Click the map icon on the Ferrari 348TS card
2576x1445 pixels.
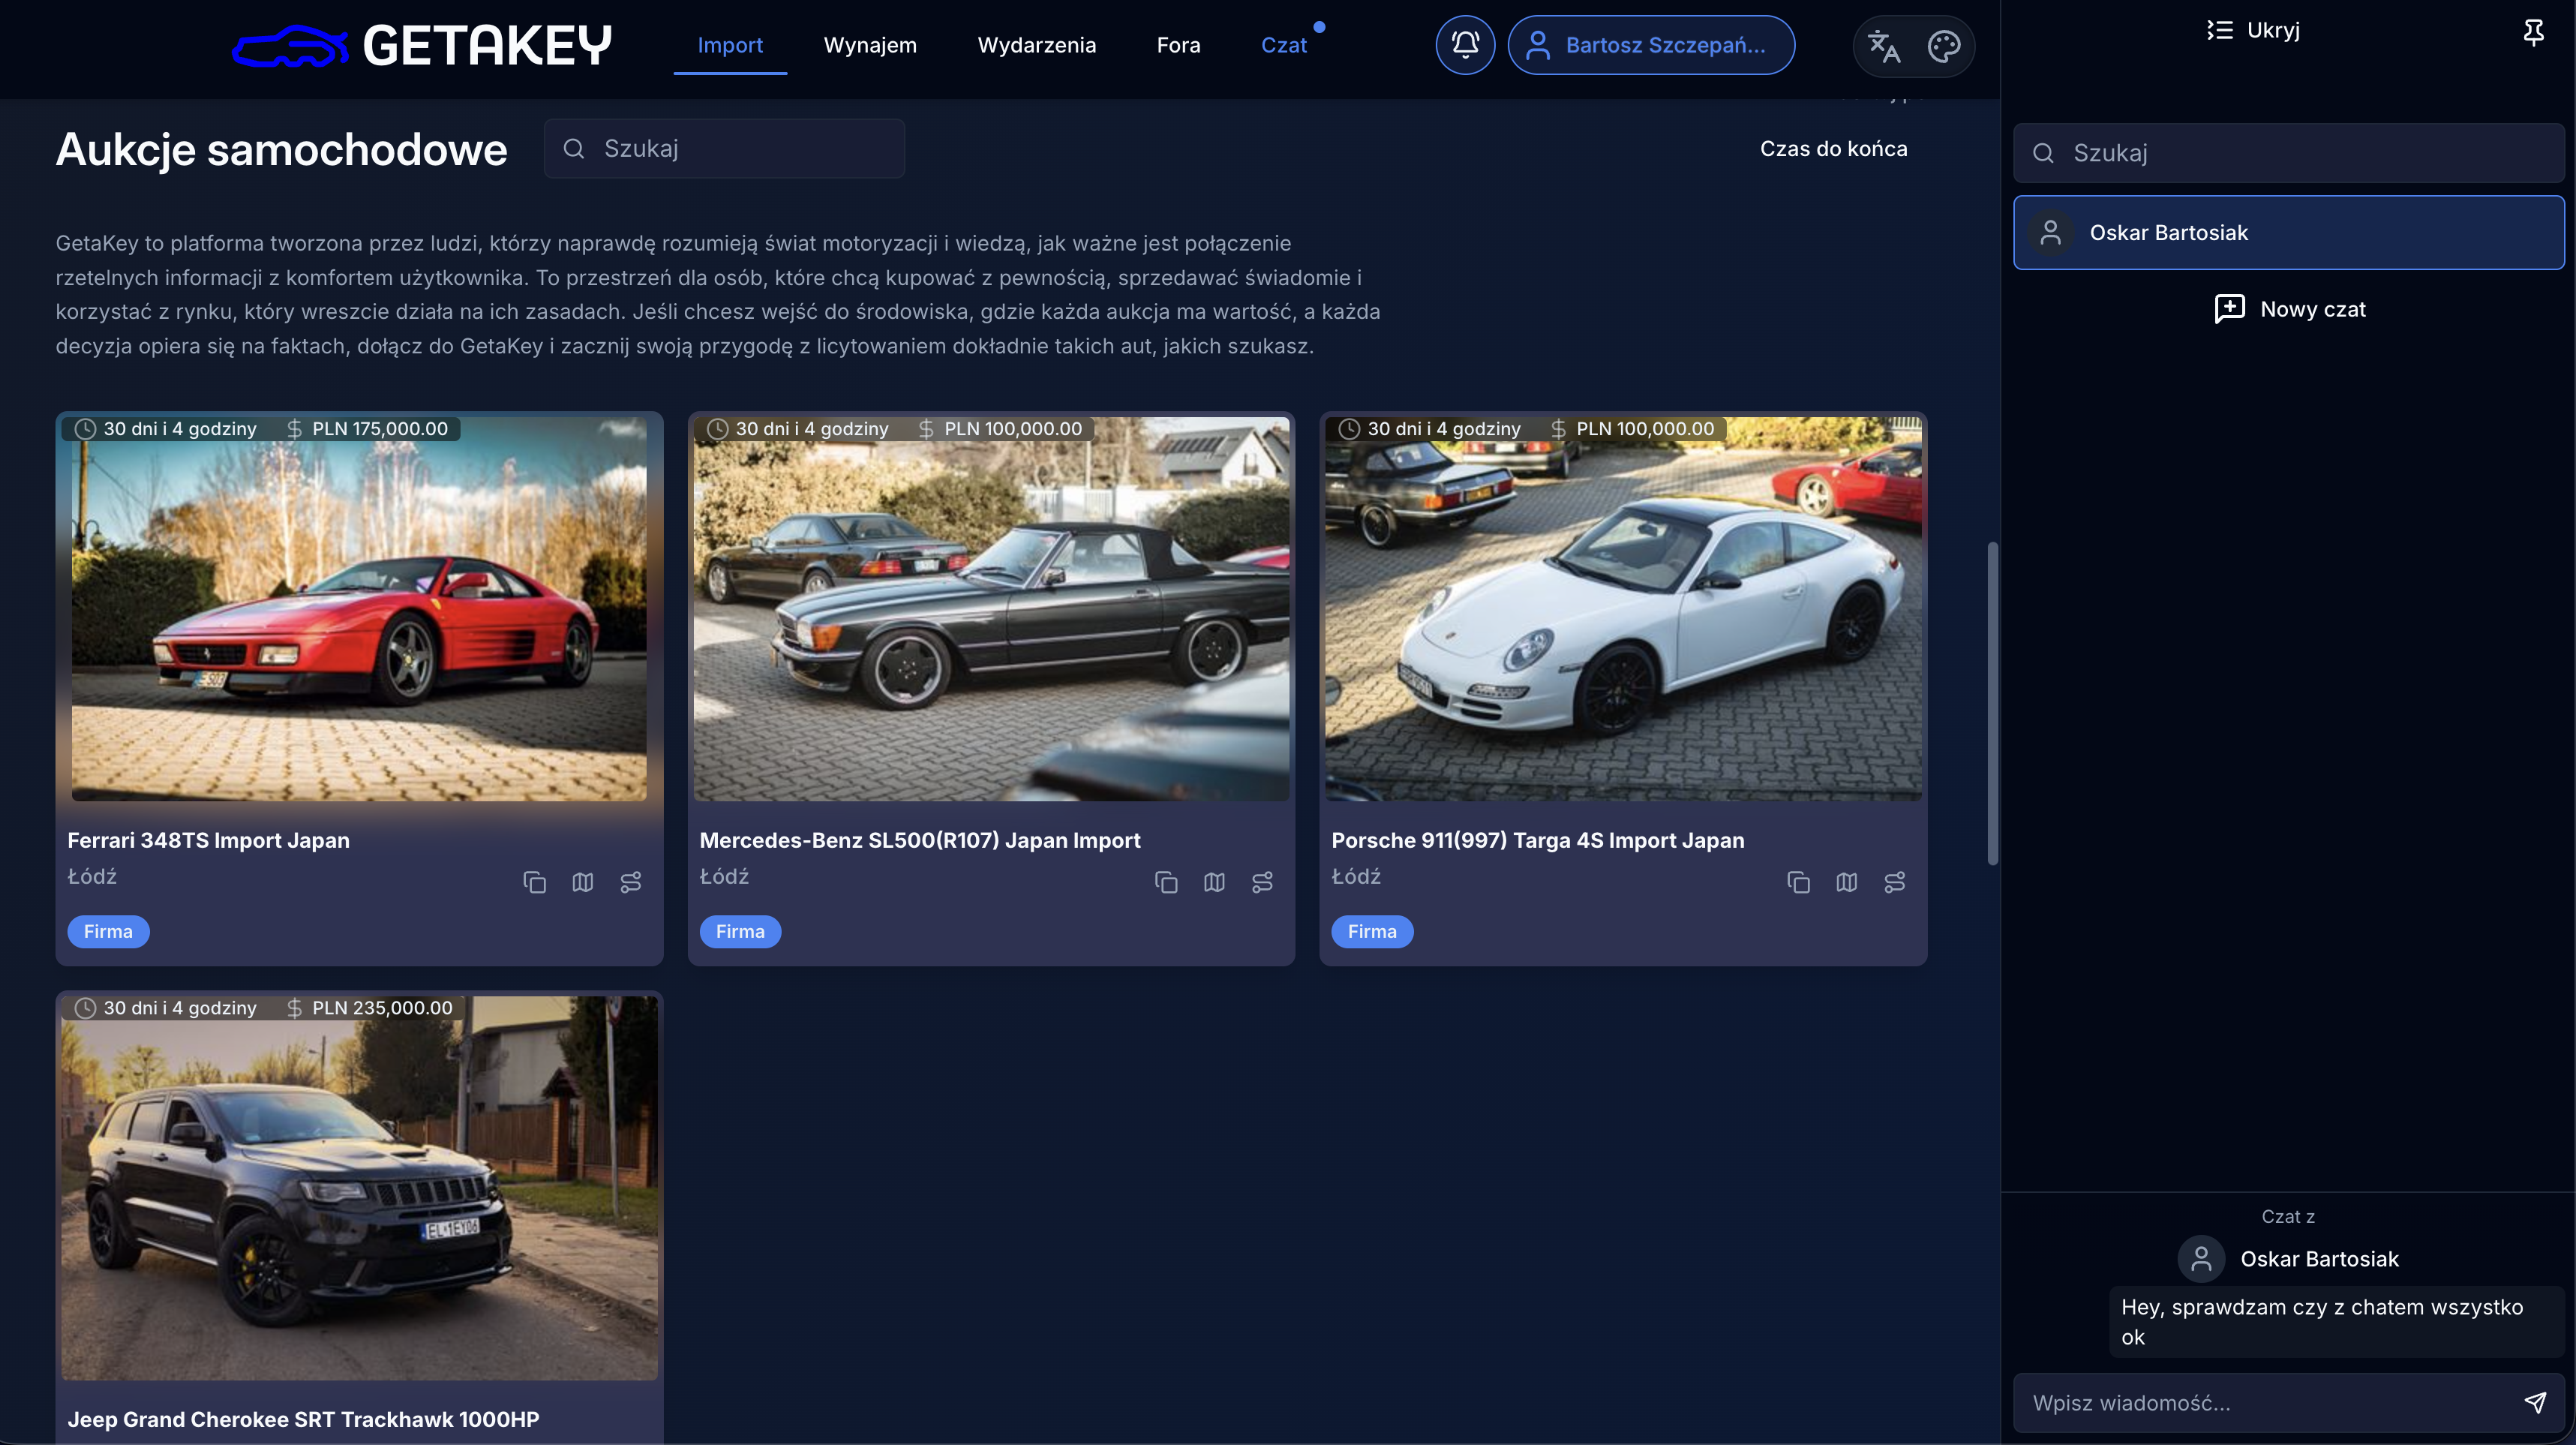point(582,882)
